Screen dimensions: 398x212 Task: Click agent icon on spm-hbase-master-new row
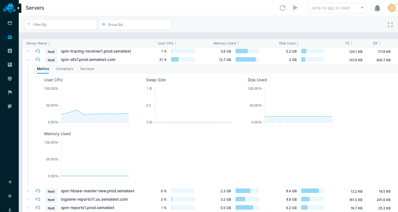(x=38, y=191)
